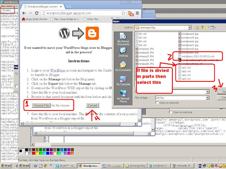Reload the wordpress2blogger page
This screenshot has height=169, width=226.
(37, 13)
